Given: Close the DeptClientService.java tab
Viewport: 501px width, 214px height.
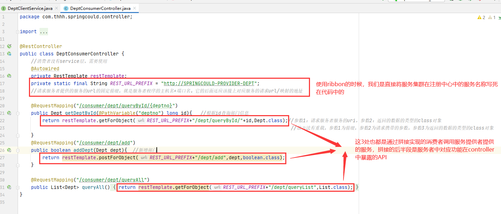Looking at the screenshot, I should (56, 7).
